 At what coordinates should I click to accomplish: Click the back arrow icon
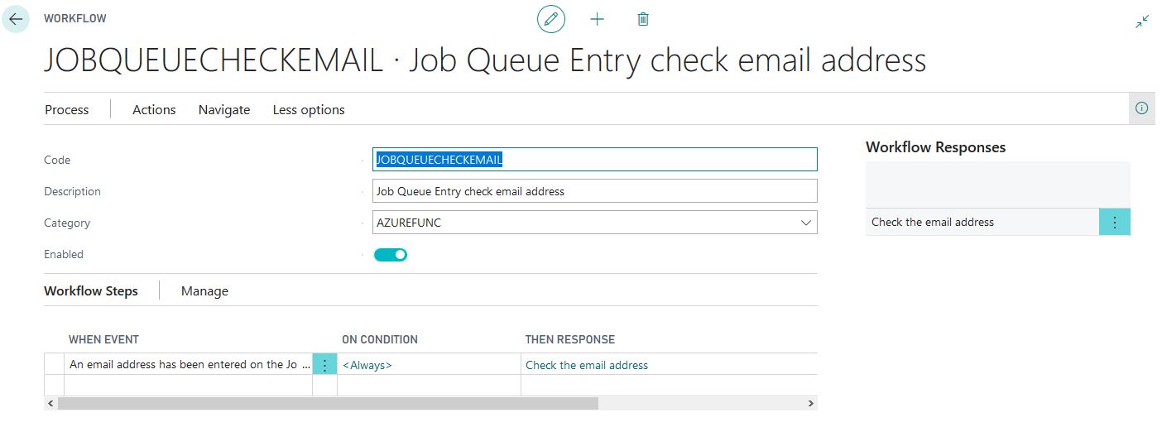tap(15, 19)
